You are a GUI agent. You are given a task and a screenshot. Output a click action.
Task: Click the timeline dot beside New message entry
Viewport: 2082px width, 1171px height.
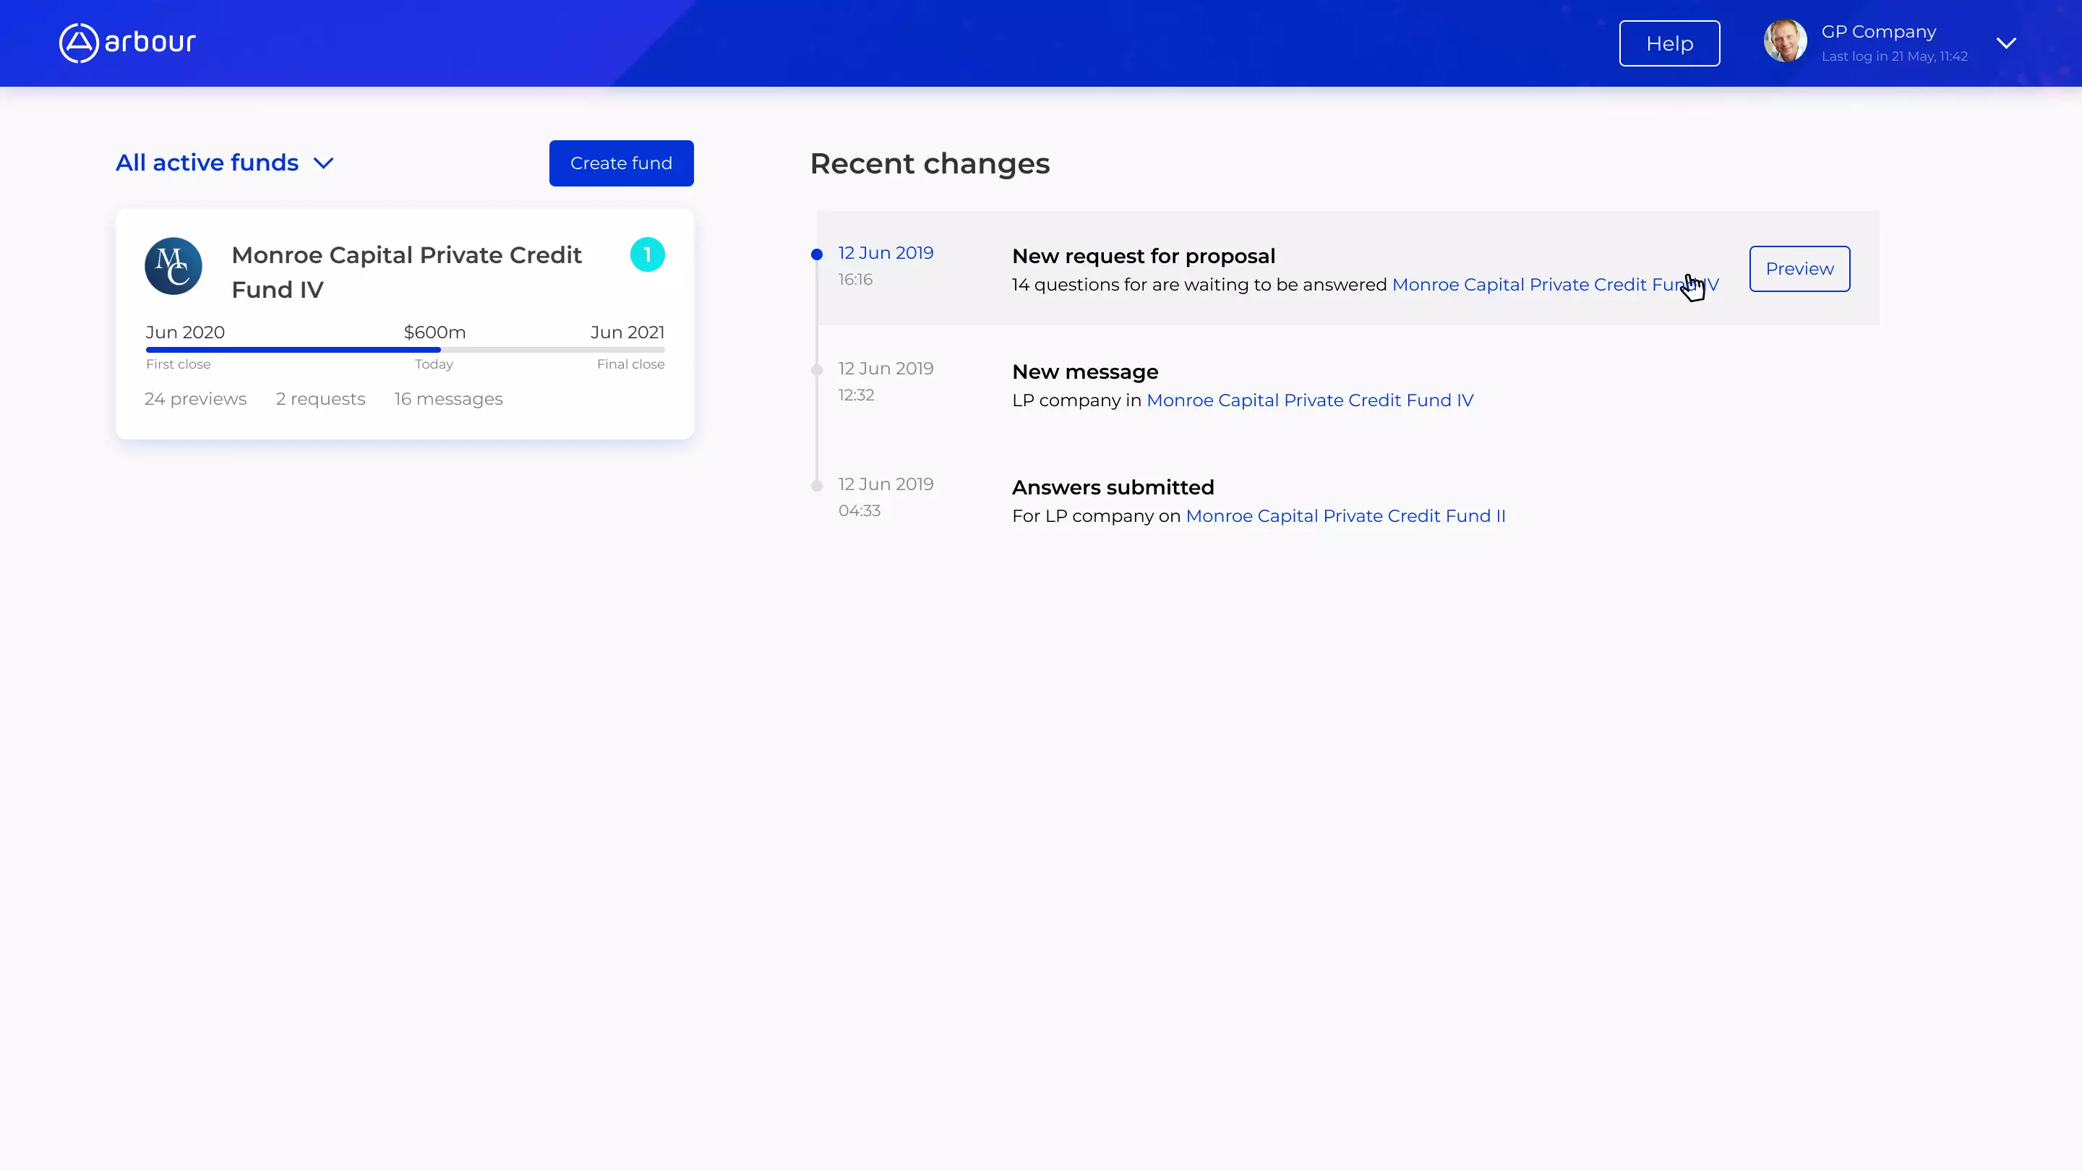point(816,370)
